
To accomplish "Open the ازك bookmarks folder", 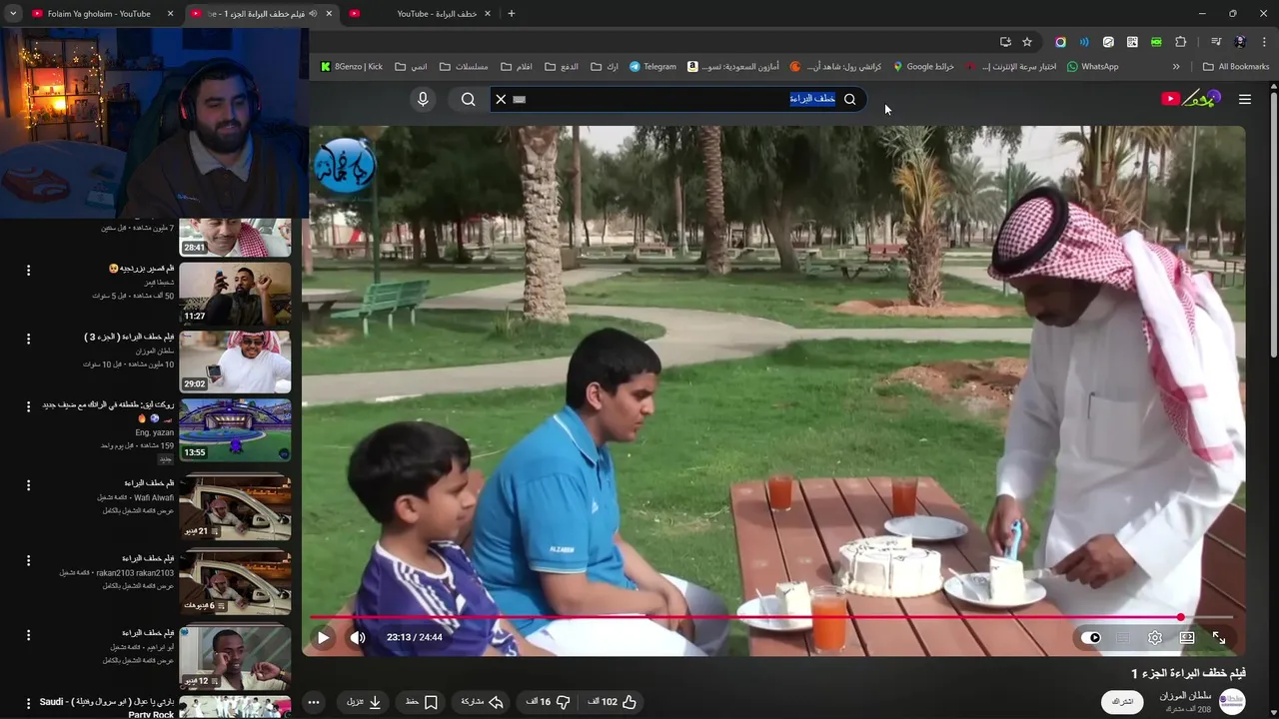I will [605, 67].
